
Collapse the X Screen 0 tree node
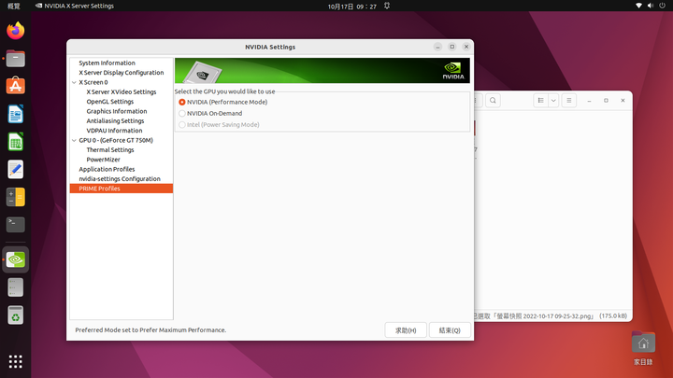coord(74,82)
